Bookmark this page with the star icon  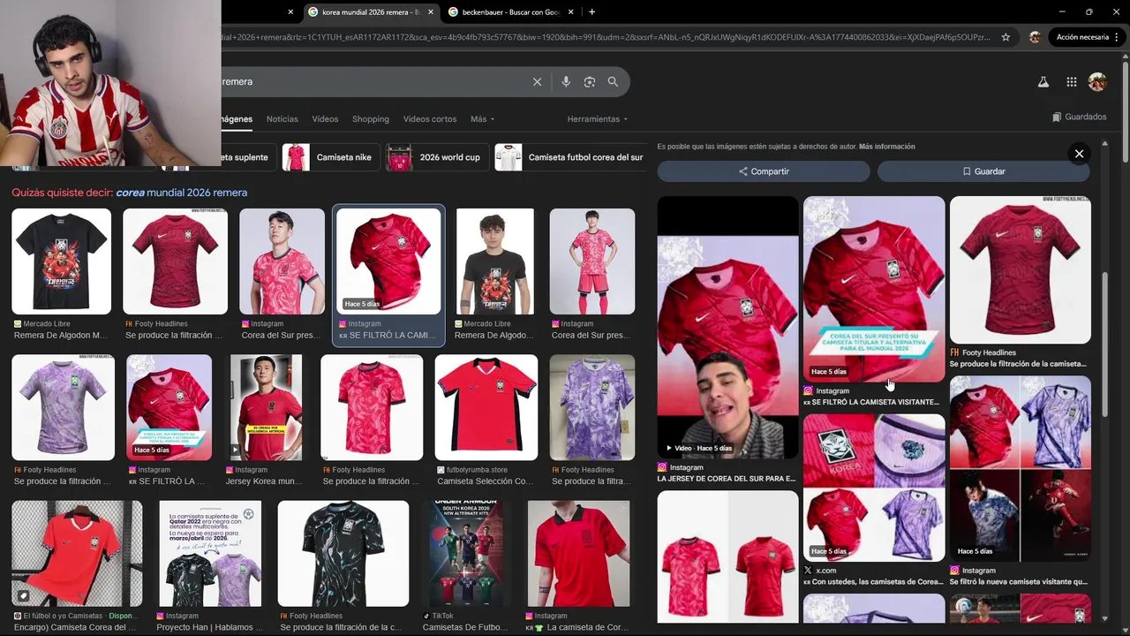(1006, 37)
